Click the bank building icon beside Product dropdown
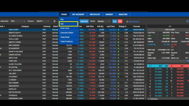The image size is (189, 106). pyautogui.click(x=55, y=21)
